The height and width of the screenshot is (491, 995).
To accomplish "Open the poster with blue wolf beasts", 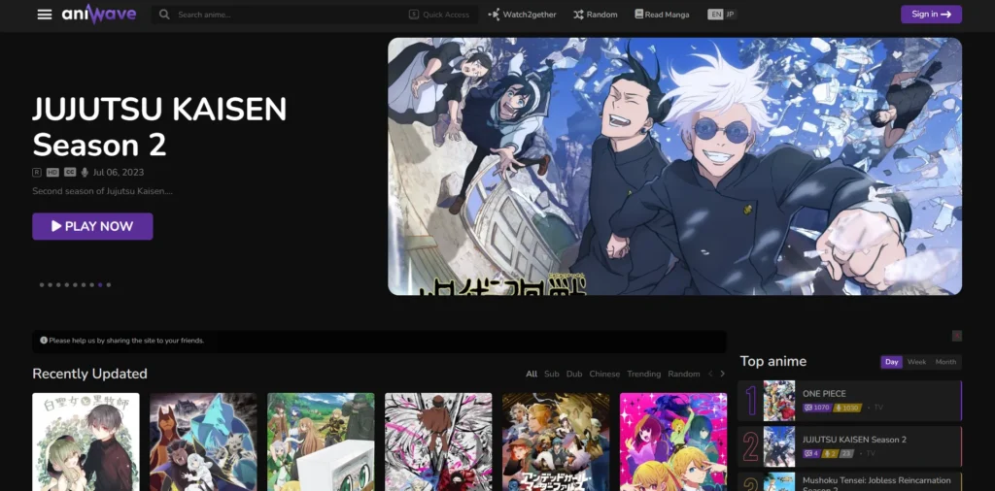I will click(x=203, y=442).
